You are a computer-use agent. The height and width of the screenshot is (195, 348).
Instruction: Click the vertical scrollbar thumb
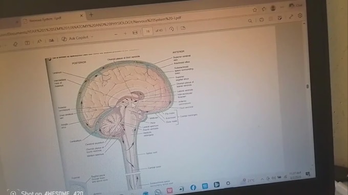coord(308,86)
